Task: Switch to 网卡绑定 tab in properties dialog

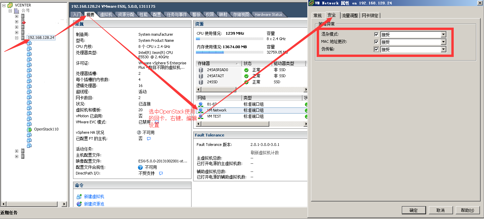Action: 370,16
